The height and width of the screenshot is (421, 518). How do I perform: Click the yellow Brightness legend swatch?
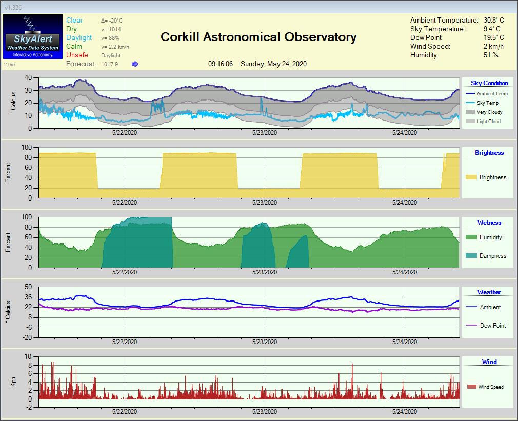(471, 177)
